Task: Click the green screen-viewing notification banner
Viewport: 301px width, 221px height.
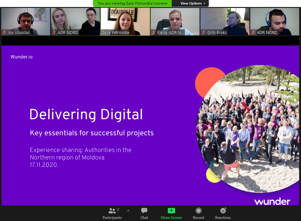Action: pyautogui.click(x=132, y=3)
